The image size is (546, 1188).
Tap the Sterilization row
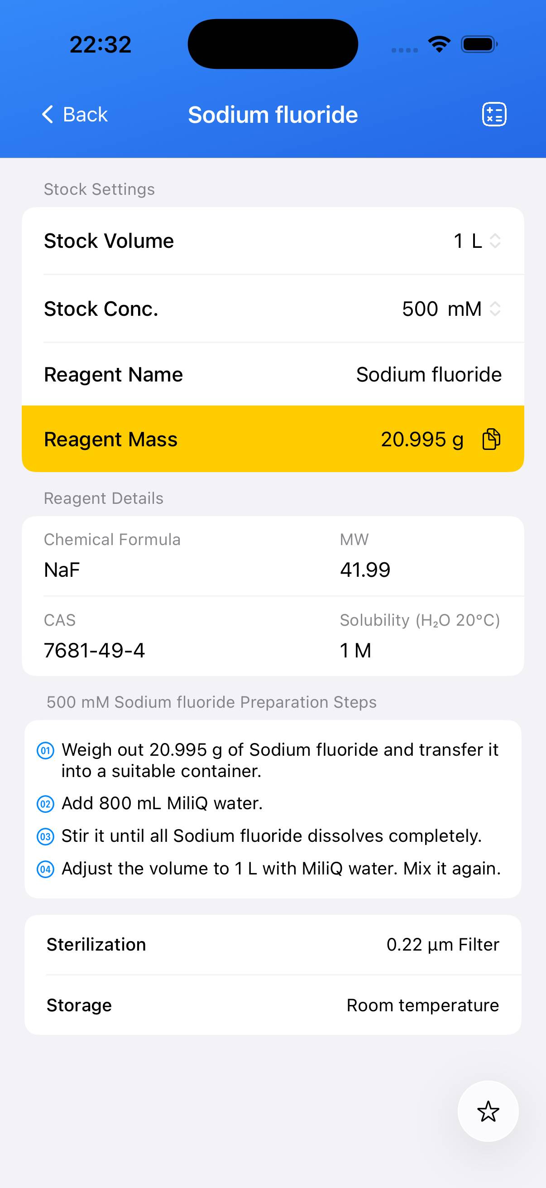click(x=273, y=945)
